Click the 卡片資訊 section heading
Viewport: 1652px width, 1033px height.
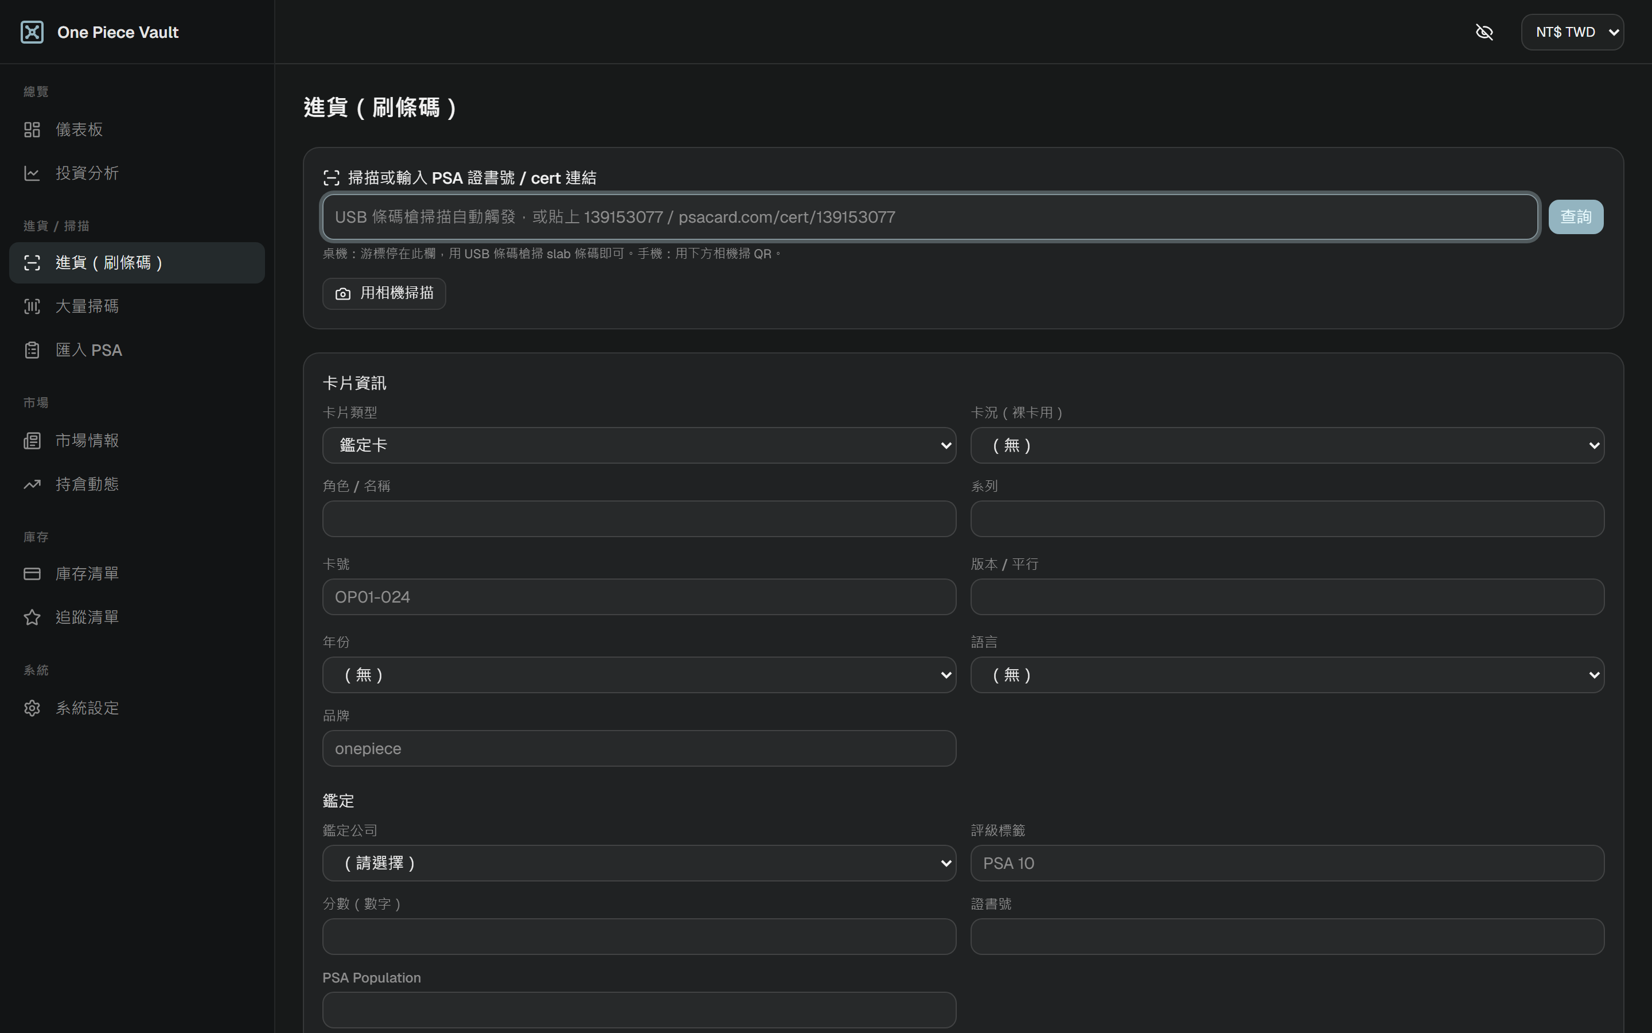click(354, 383)
